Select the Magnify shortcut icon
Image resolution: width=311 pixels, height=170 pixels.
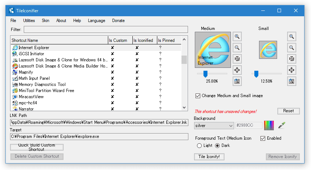pos(15,72)
